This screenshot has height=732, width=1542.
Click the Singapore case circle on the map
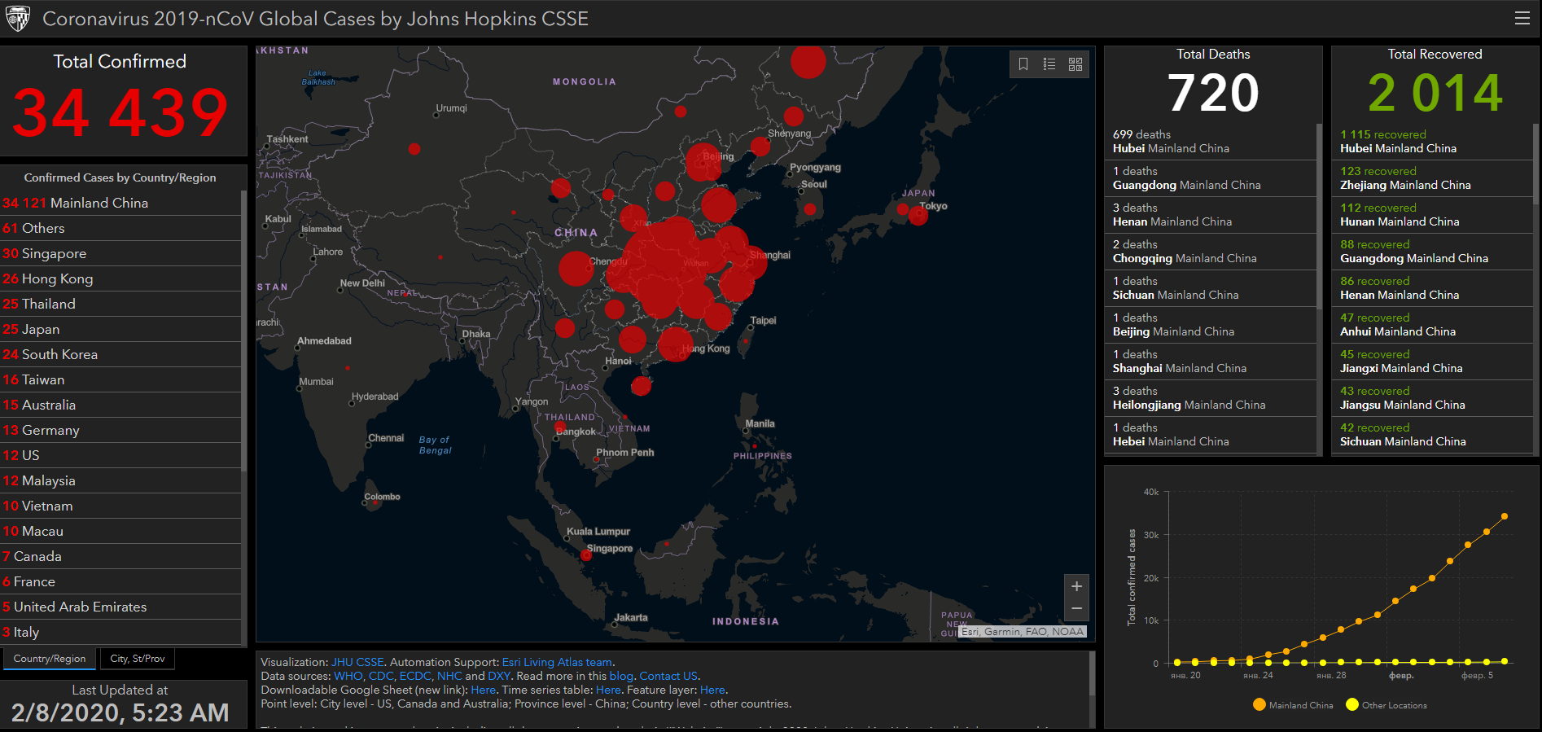(586, 555)
